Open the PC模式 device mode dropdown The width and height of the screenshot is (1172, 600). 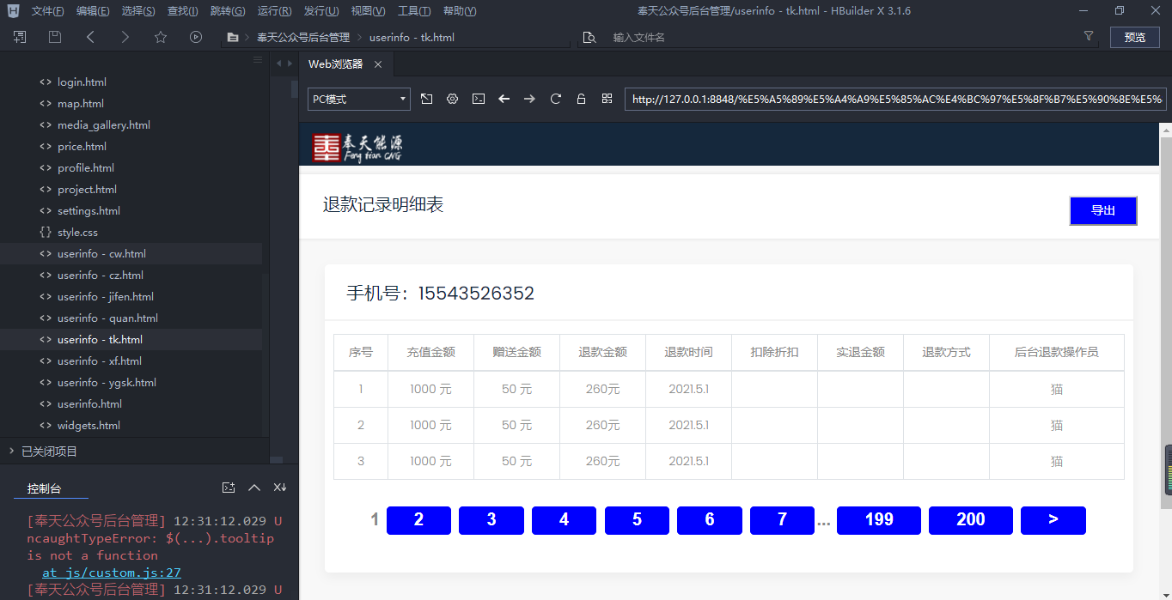[359, 99]
